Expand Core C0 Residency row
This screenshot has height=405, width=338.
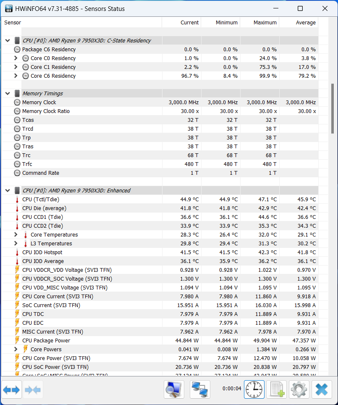coord(16,58)
